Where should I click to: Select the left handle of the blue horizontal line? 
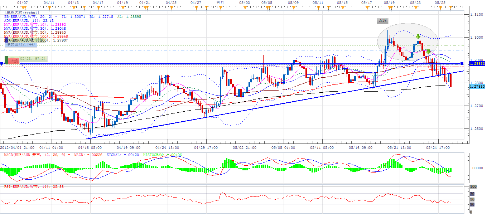coord(2,64)
